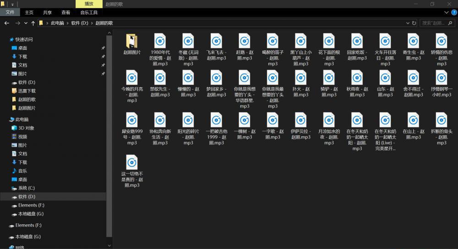Viewport: 458px width, 249px height.
Task: Click 此电脑 in the address bar
Action: (57, 23)
